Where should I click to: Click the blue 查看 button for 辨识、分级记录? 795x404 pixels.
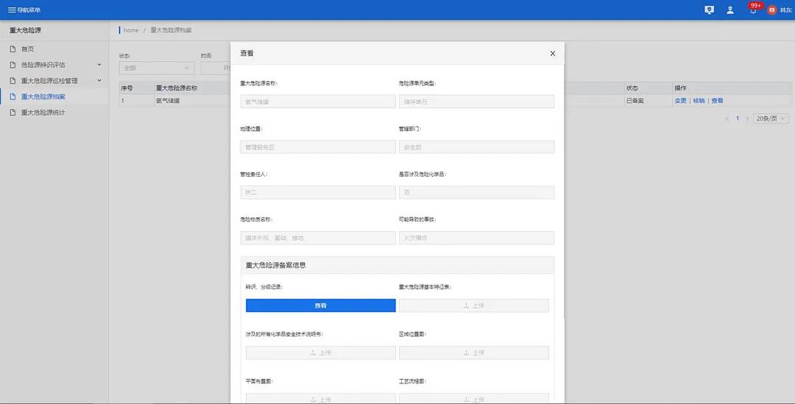point(320,305)
